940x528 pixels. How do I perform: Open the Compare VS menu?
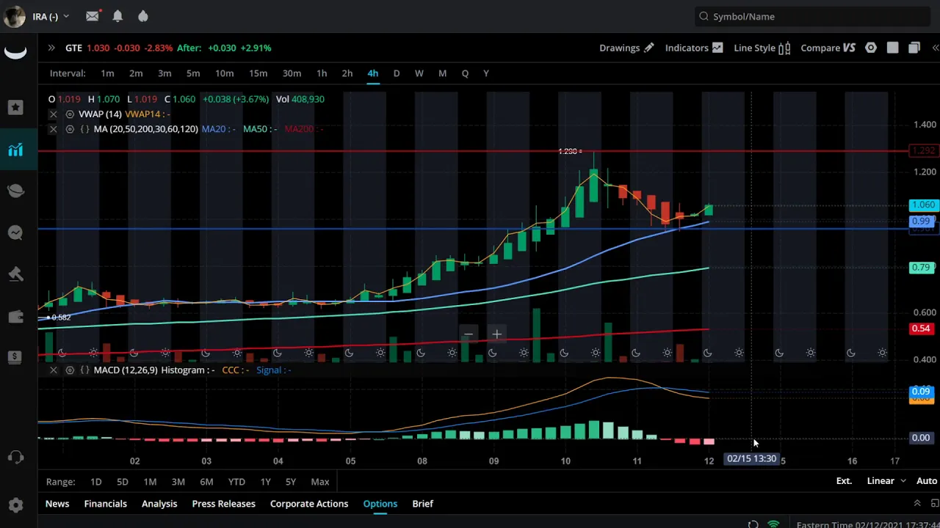tap(828, 48)
